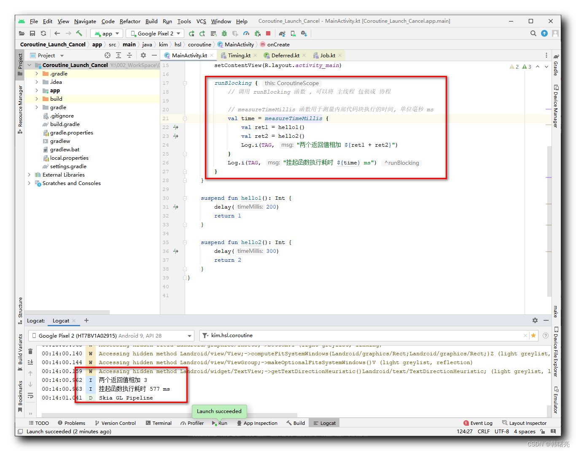The image size is (576, 451).
Task: Toggle the Structure tool window button
Action: coord(20,311)
